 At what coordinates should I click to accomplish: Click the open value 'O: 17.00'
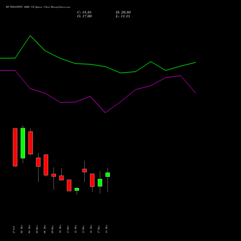(x=84, y=16)
